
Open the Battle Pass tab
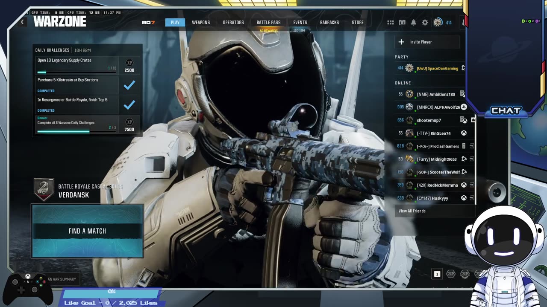pos(268,23)
